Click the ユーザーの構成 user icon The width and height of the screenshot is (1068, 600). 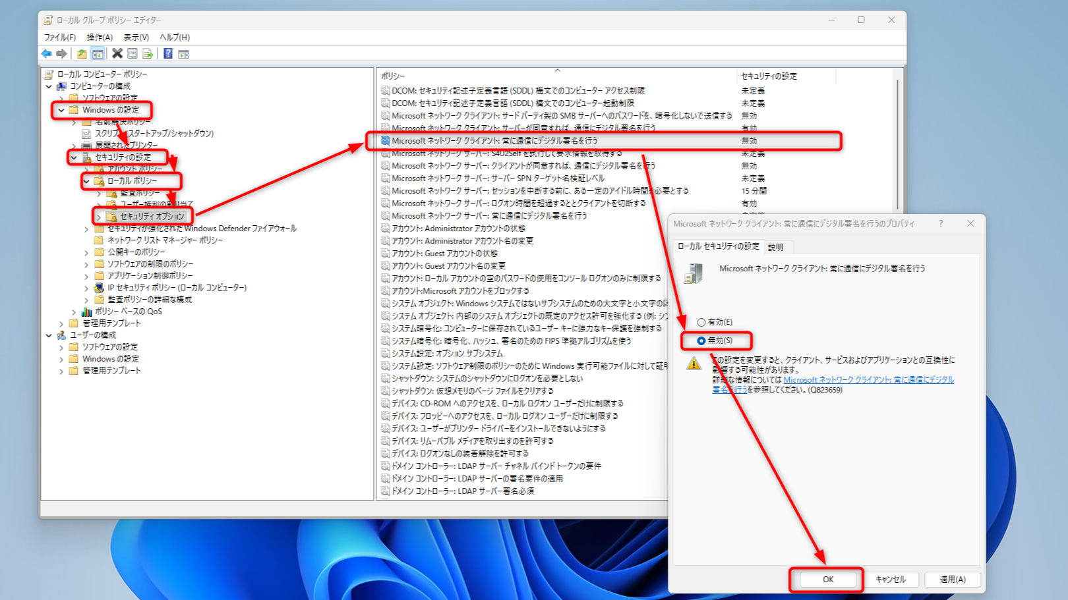[x=61, y=335]
